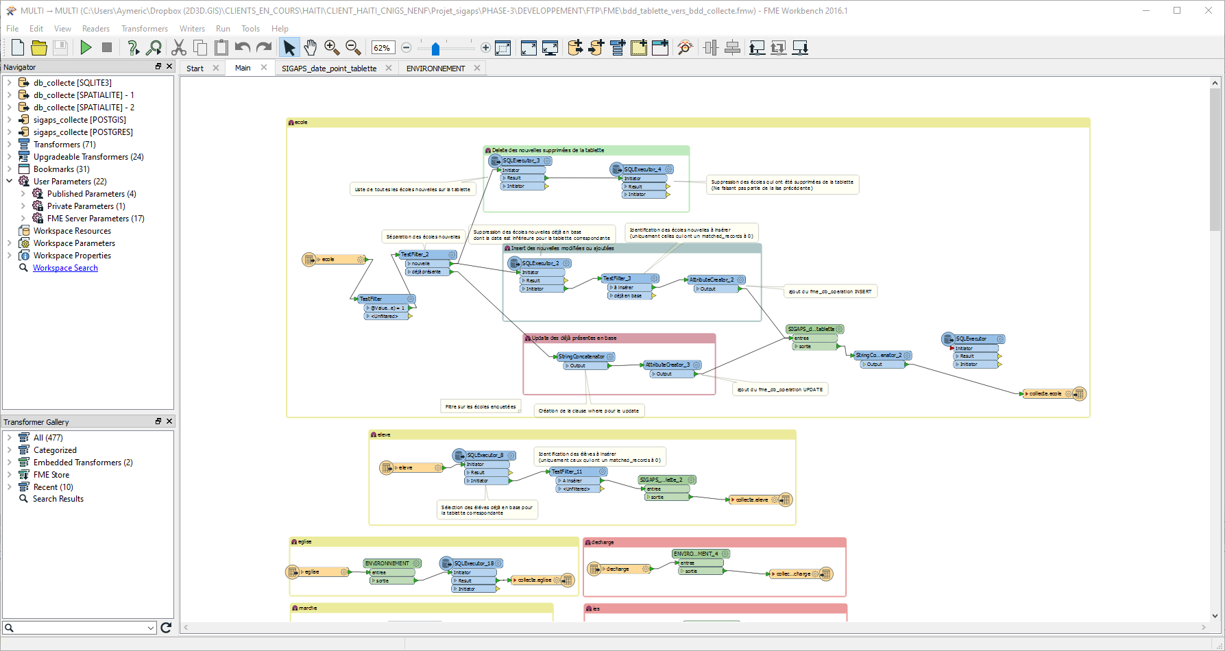Screen dimensions: 1225x651
Task: Choose the zoom in magnifier tool
Action: [x=332, y=47]
